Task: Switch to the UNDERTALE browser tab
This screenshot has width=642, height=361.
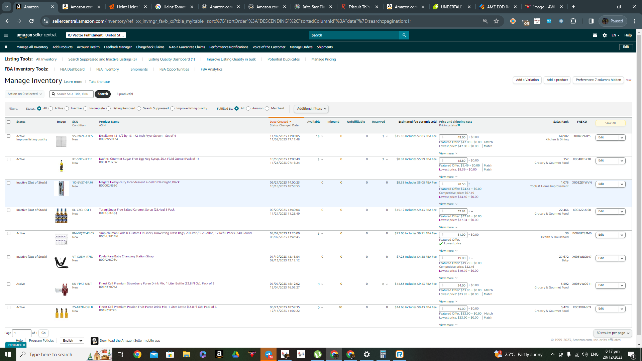Action: pos(451,7)
